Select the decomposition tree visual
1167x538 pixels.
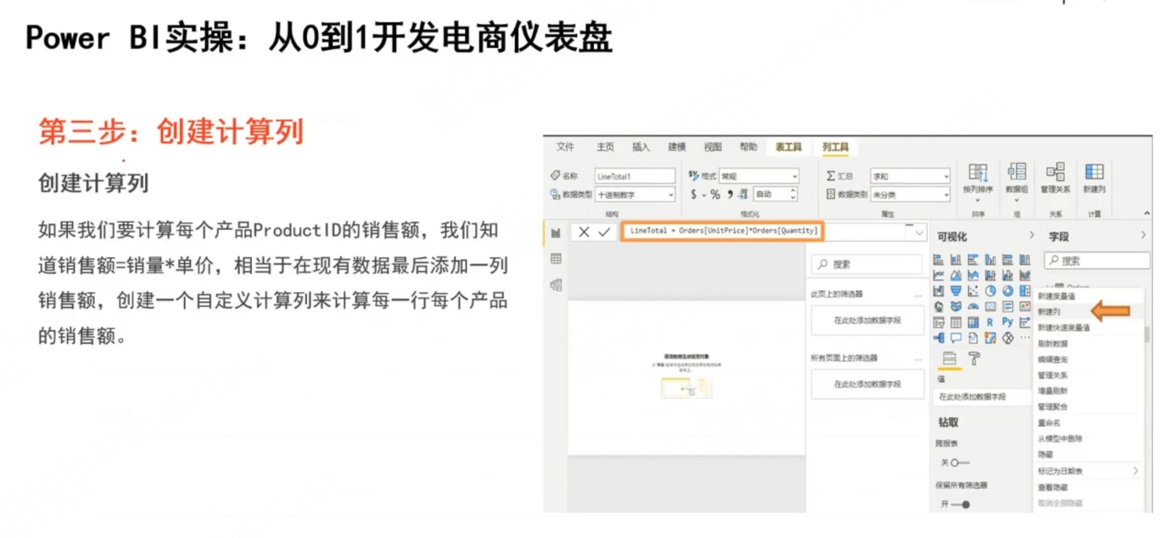click(x=938, y=338)
